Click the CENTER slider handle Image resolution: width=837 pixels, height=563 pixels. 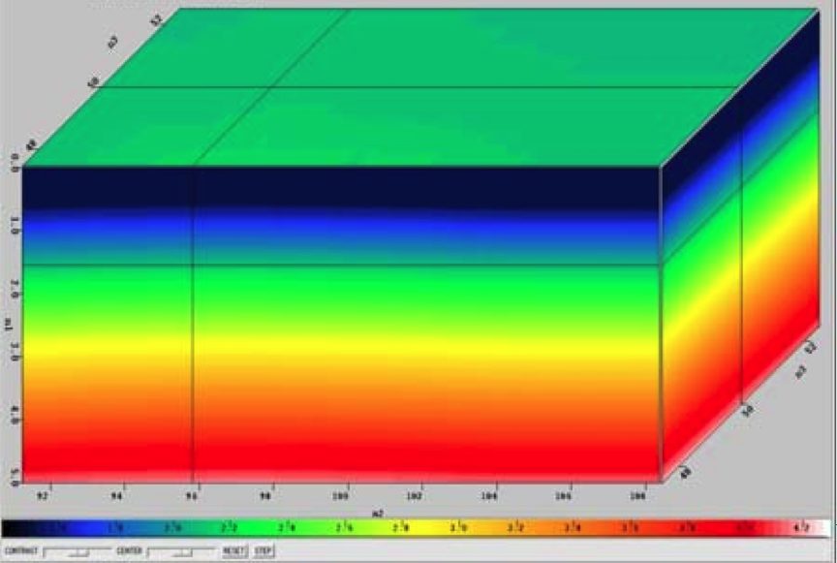click(x=181, y=552)
